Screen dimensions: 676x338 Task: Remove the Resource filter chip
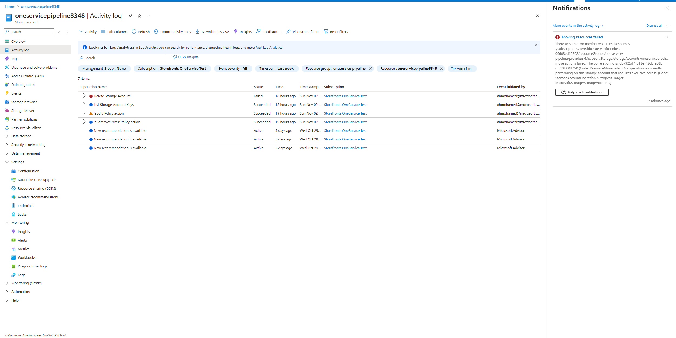click(x=441, y=69)
